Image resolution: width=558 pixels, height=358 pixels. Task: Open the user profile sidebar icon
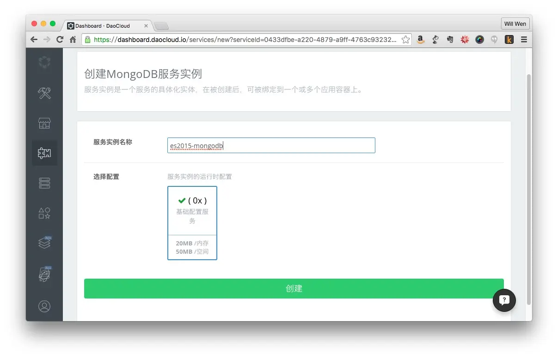tap(44, 306)
